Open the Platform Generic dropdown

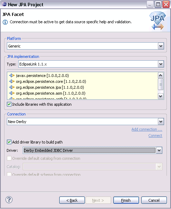coord(161,46)
